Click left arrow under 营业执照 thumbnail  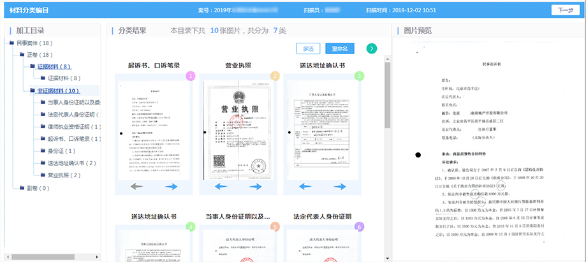219,187
